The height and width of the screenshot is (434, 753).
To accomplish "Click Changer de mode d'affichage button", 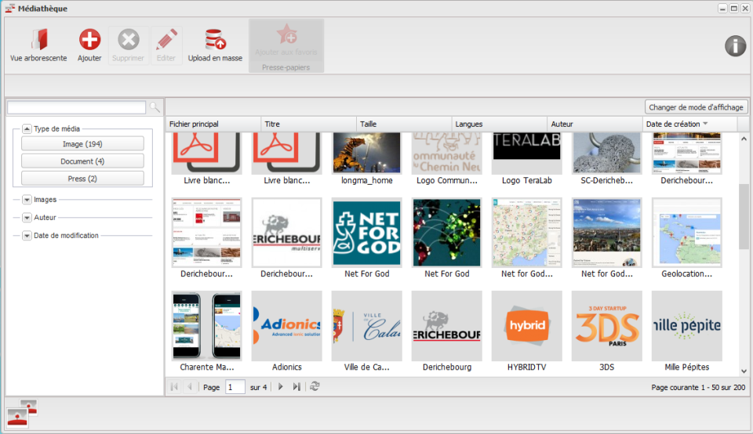I will click(696, 107).
